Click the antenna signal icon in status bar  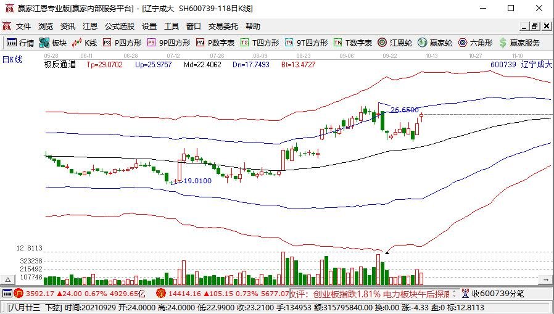[x=465, y=293]
